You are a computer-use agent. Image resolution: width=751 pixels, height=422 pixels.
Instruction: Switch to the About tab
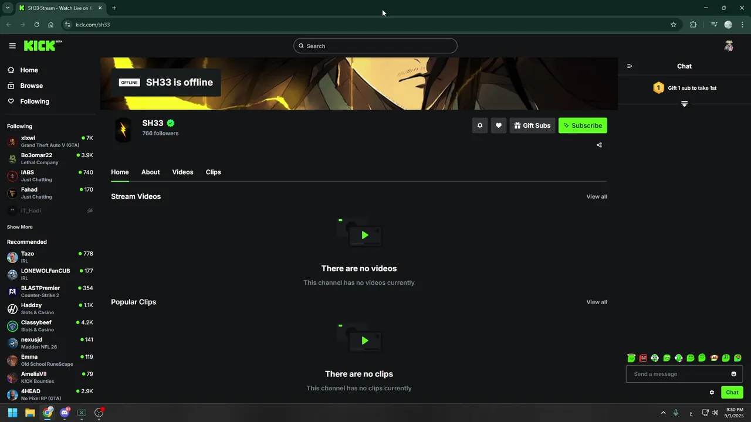(x=150, y=172)
